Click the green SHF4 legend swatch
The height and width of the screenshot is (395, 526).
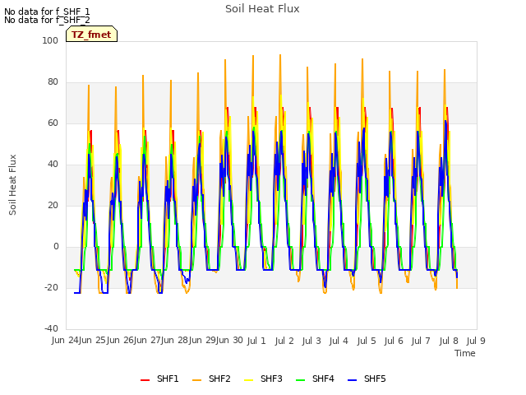click(x=301, y=380)
